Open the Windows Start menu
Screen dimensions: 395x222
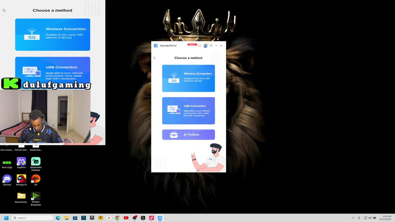click(6, 218)
